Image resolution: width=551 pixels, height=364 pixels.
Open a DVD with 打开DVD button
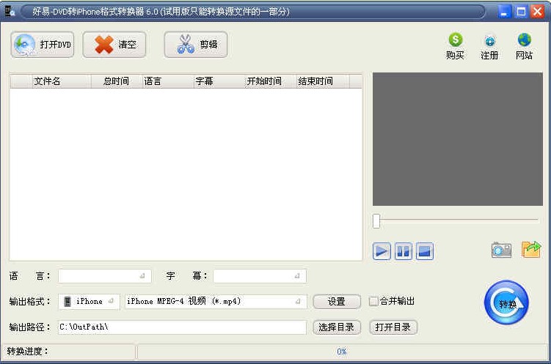(x=42, y=45)
